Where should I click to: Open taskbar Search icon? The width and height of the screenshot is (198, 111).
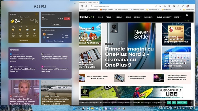tap(79, 108)
